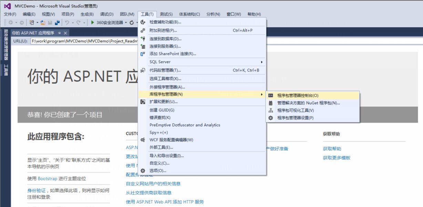Click the save all toolbar icon
423x207 pixels.
[57, 23]
